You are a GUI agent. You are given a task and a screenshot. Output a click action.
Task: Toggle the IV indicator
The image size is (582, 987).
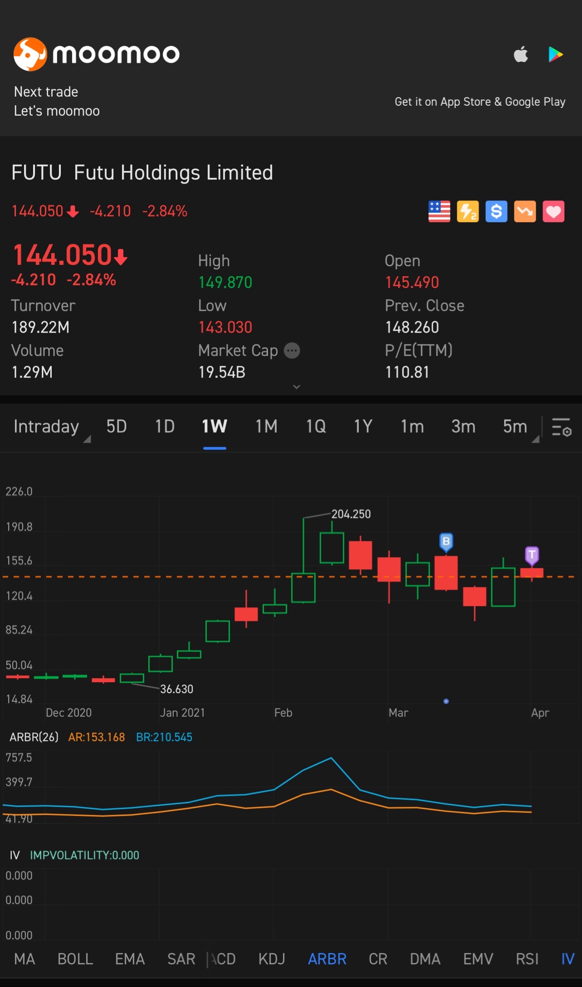(568, 959)
